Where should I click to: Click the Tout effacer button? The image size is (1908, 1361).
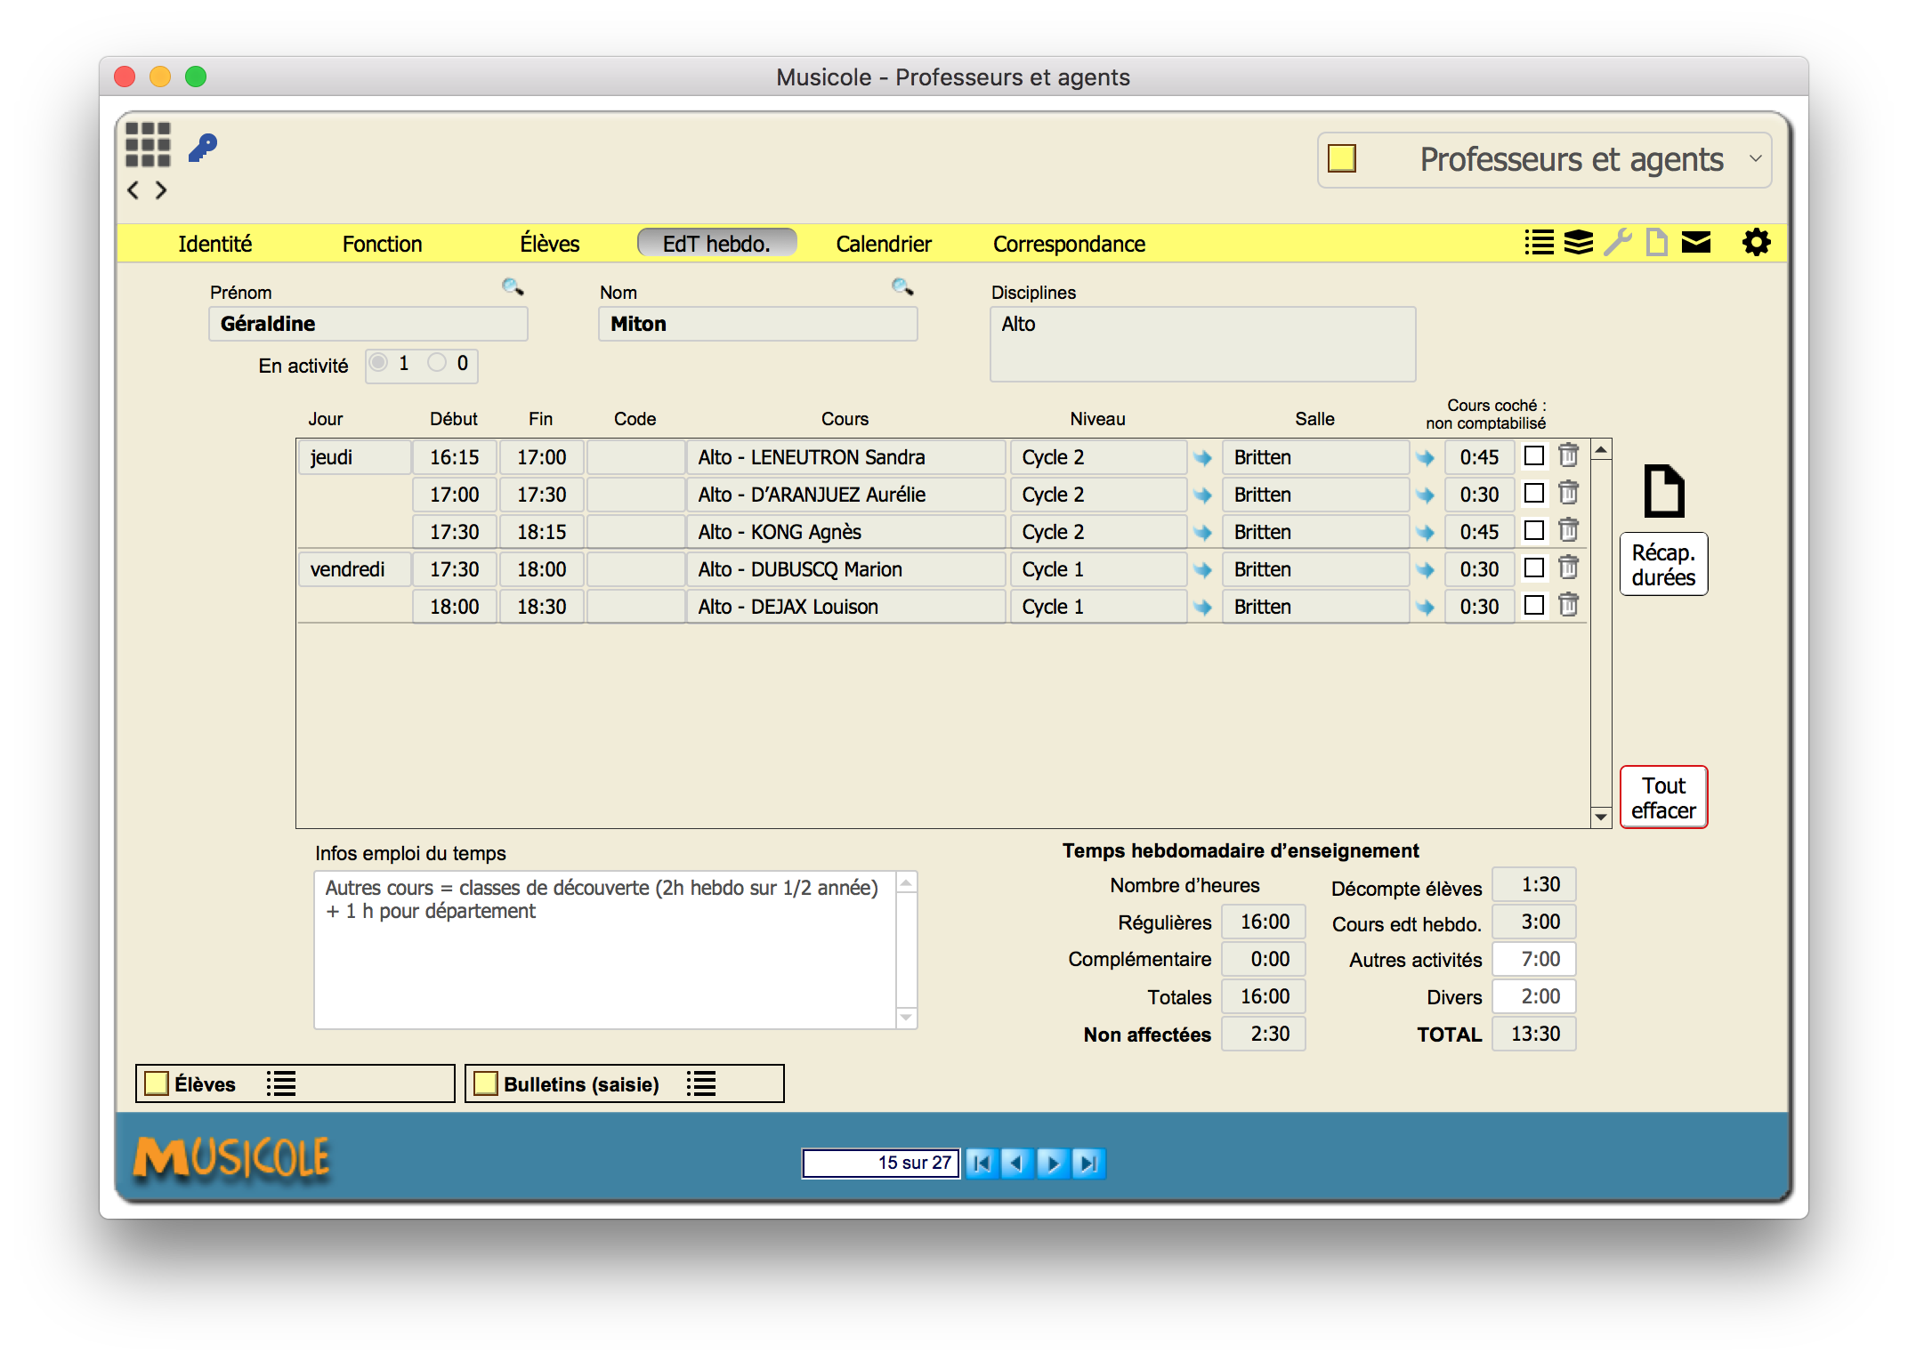tap(1663, 797)
